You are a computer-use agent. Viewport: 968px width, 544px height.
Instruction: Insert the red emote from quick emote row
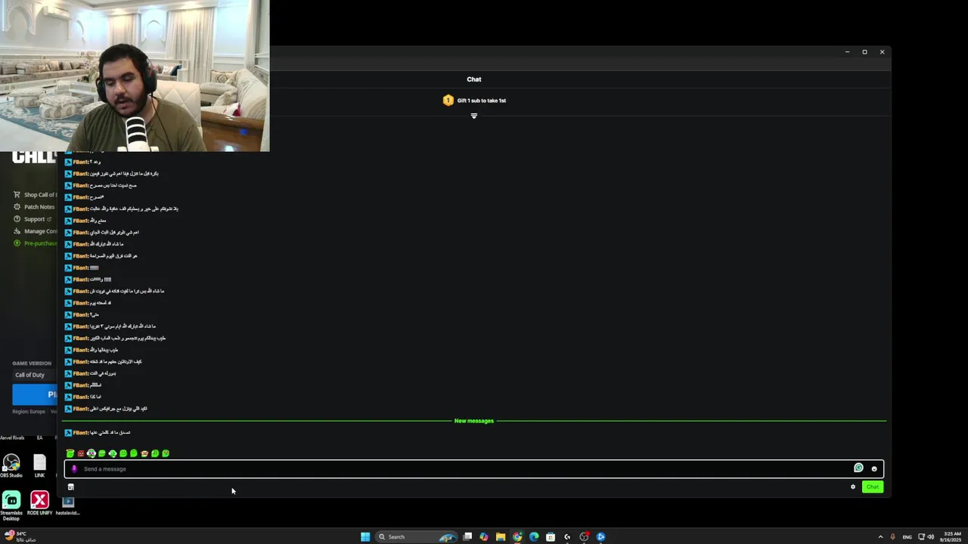pos(81,453)
